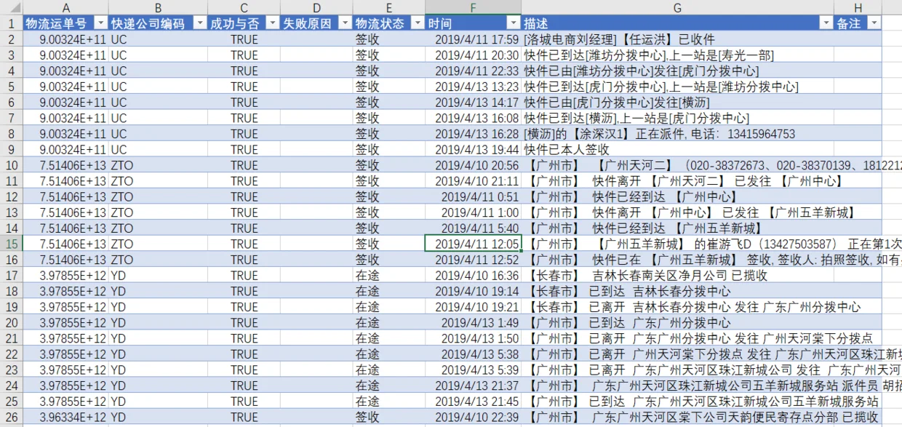Screen dimensions: 902x427
Task: Click the cell '2019/4/11 12:52'
Action: [x=474, y=260]
